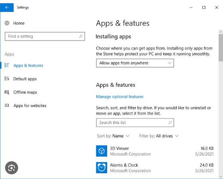Click the back arrow in title bar
The width and height of the screenshot is (223, 179).
point(7,8)
